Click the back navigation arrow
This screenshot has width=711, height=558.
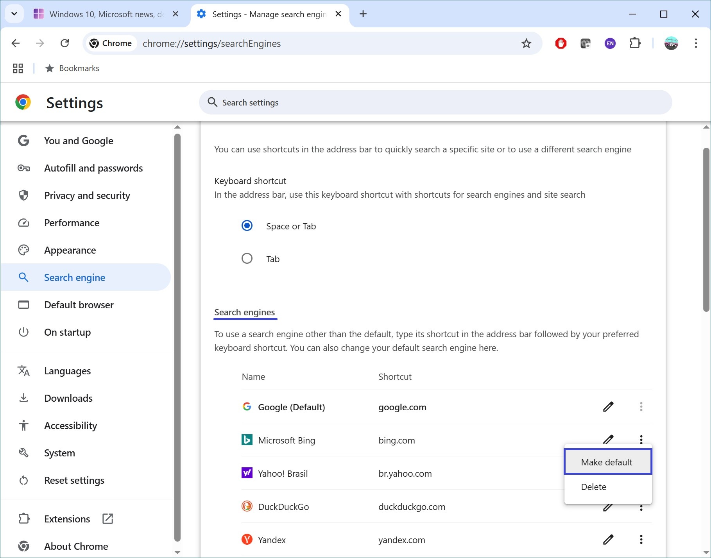pos(16,43)
